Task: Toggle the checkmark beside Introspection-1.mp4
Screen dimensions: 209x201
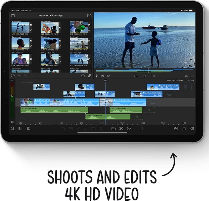Action: pyautogui.click(x=60, y=62)
